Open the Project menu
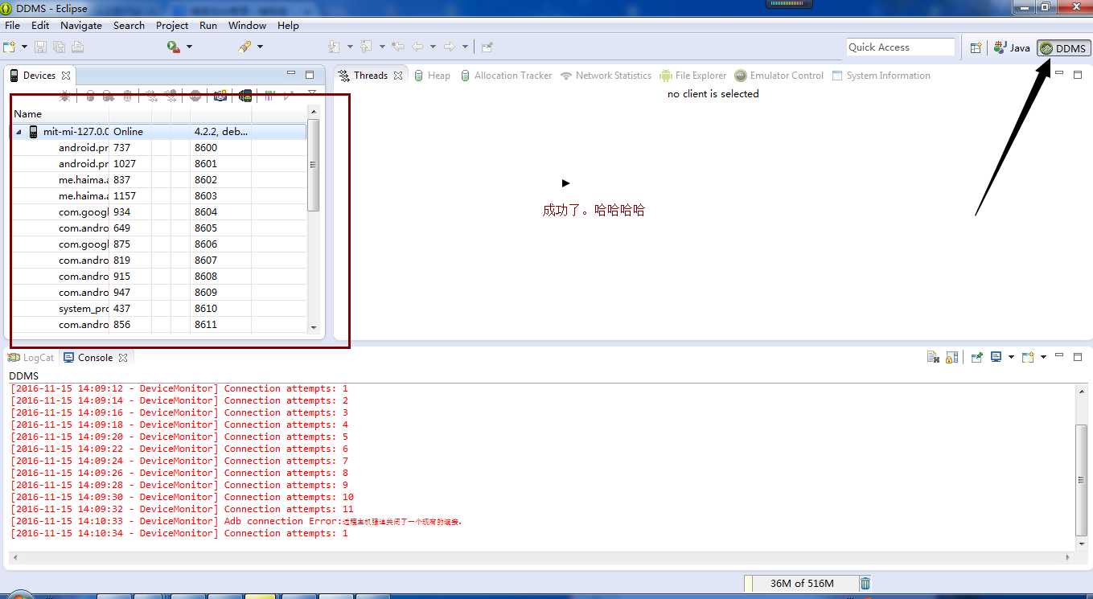This screenshot has width=1093, height=599. click(172, 26)
